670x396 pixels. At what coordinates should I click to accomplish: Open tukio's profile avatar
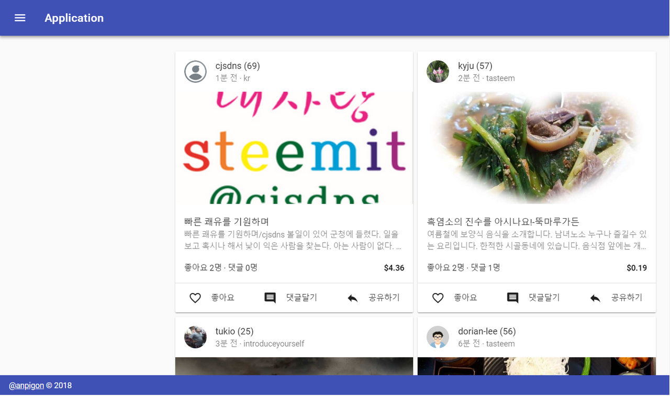[195, 337]
